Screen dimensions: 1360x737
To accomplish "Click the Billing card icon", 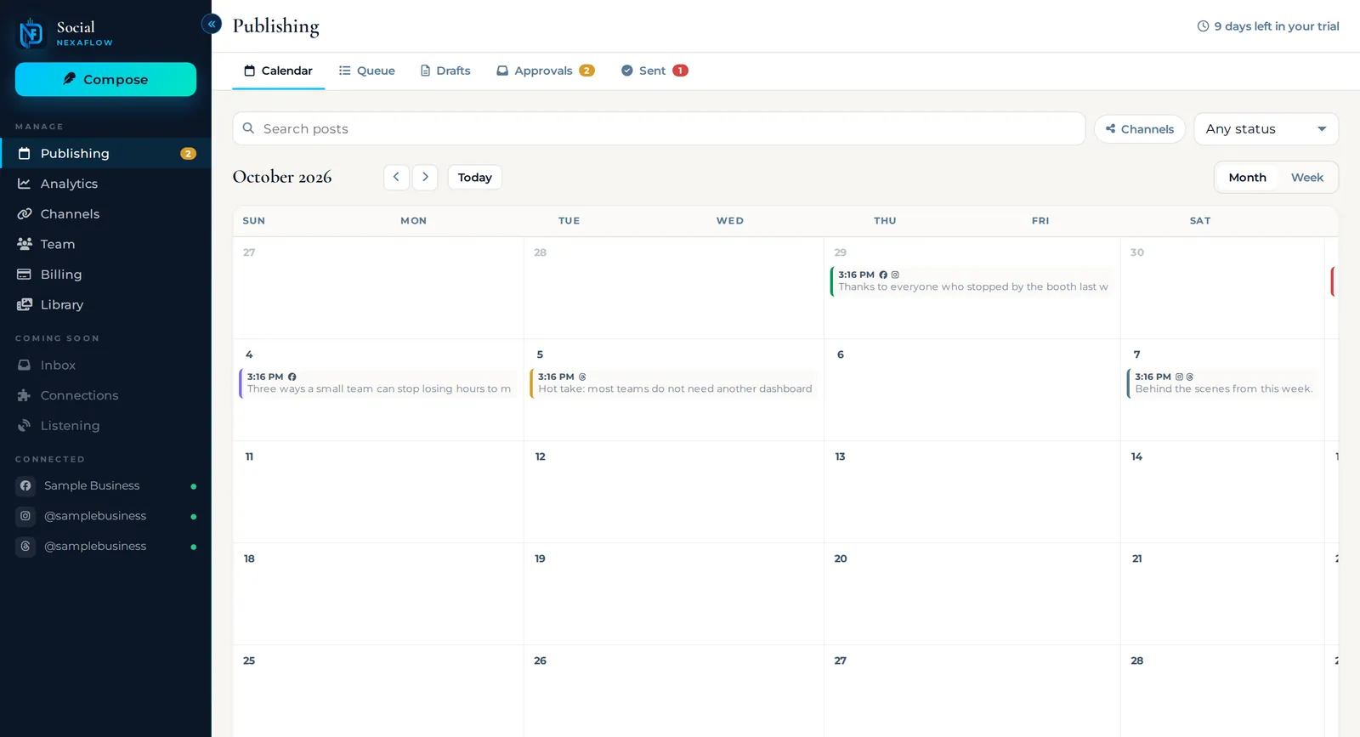I will [25, 275].
